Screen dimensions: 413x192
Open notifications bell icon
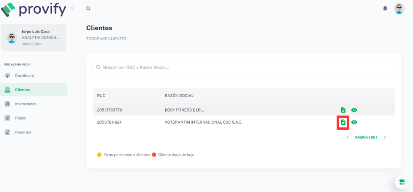tap(385, 8)
